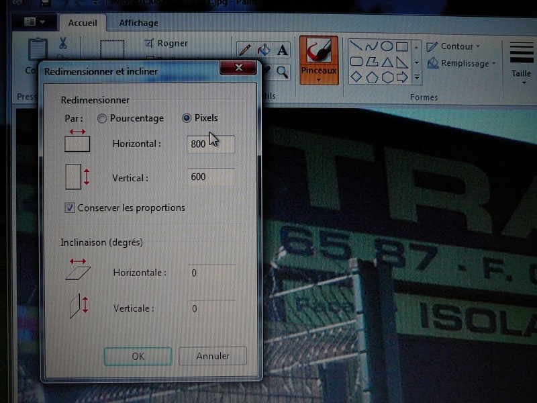Select the Magnifier zoom tool
This screenshot has width=537, height=403.
coord(283,71)
